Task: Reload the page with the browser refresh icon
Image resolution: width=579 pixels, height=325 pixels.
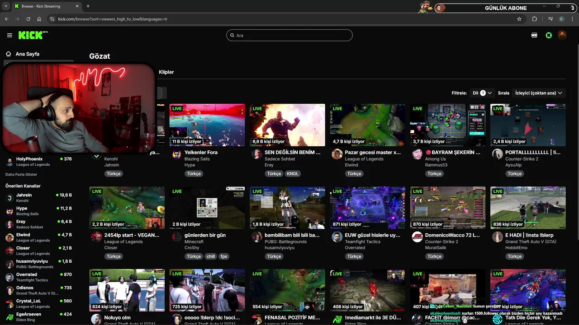Action: click(28, 19)
